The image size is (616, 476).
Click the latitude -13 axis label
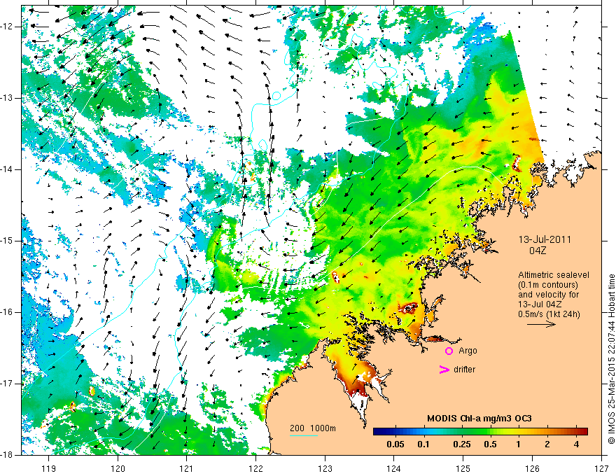click(7, 98)
